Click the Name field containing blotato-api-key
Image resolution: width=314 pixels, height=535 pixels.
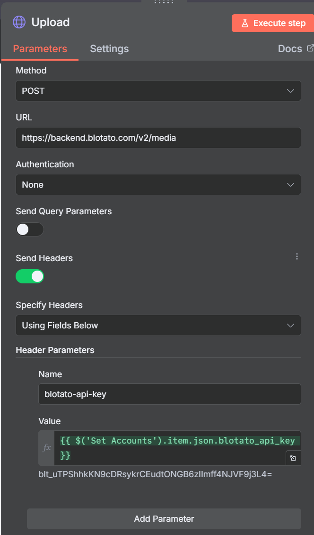pos(170,394)
